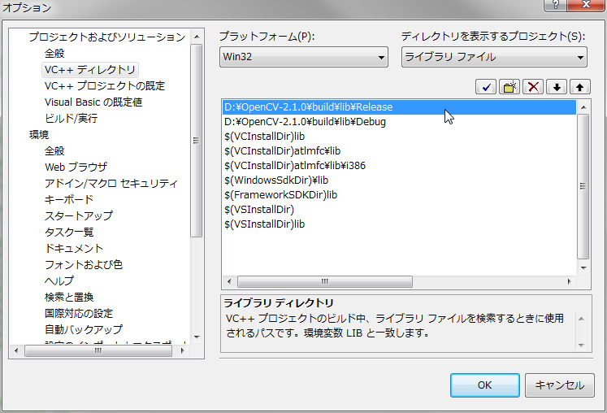Click tree panel horizontal scroll left arrow
This screenshot has width=607, height=413.
(x=16, y=350)
